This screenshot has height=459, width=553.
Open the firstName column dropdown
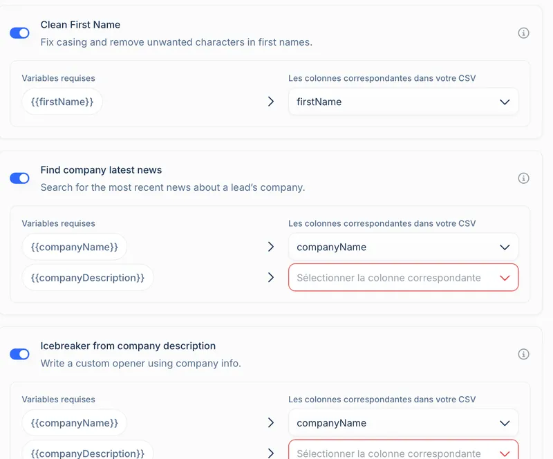point(403,102)
